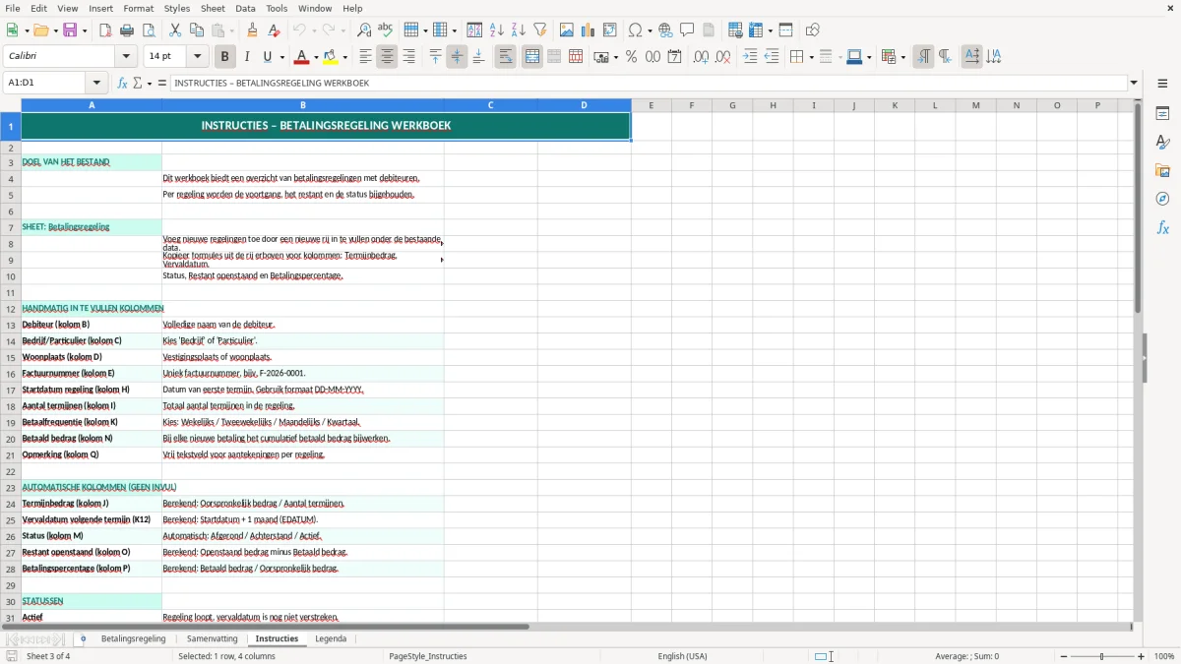Toggle Align Left
This screenshot has height=664, width=1181.
click(365, 57)
